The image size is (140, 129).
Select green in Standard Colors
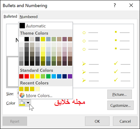(x=48, y=76)
